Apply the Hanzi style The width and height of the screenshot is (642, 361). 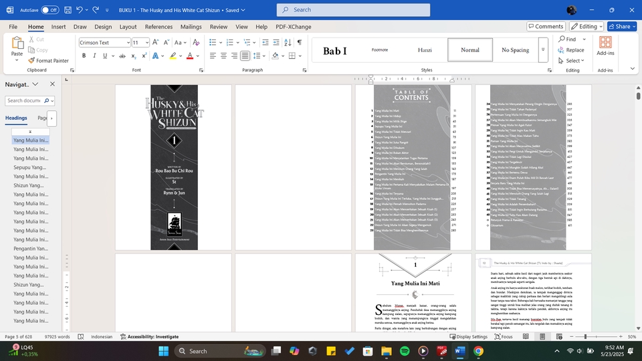pos(425,50)
